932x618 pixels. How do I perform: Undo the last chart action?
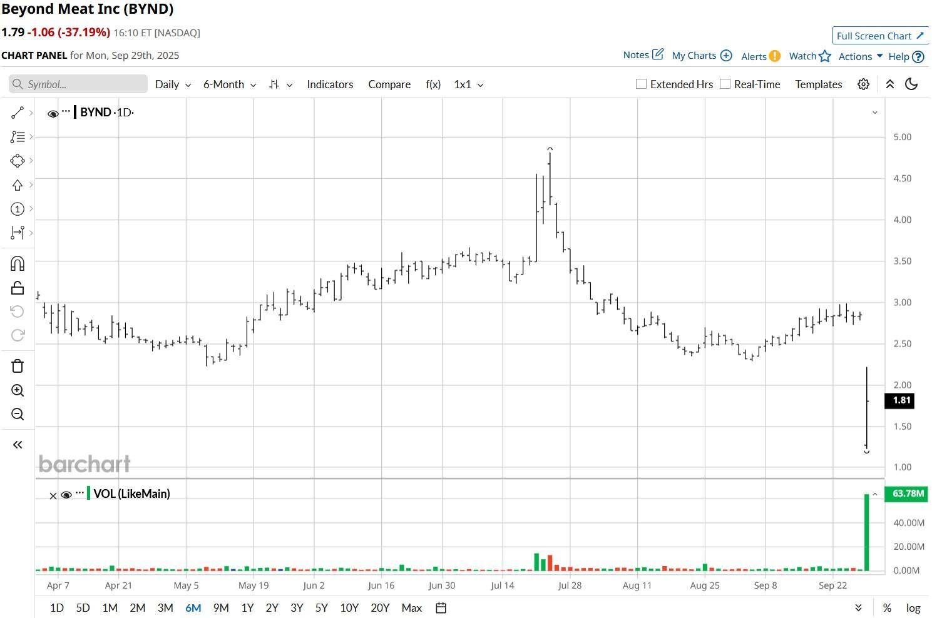(18, 312)
